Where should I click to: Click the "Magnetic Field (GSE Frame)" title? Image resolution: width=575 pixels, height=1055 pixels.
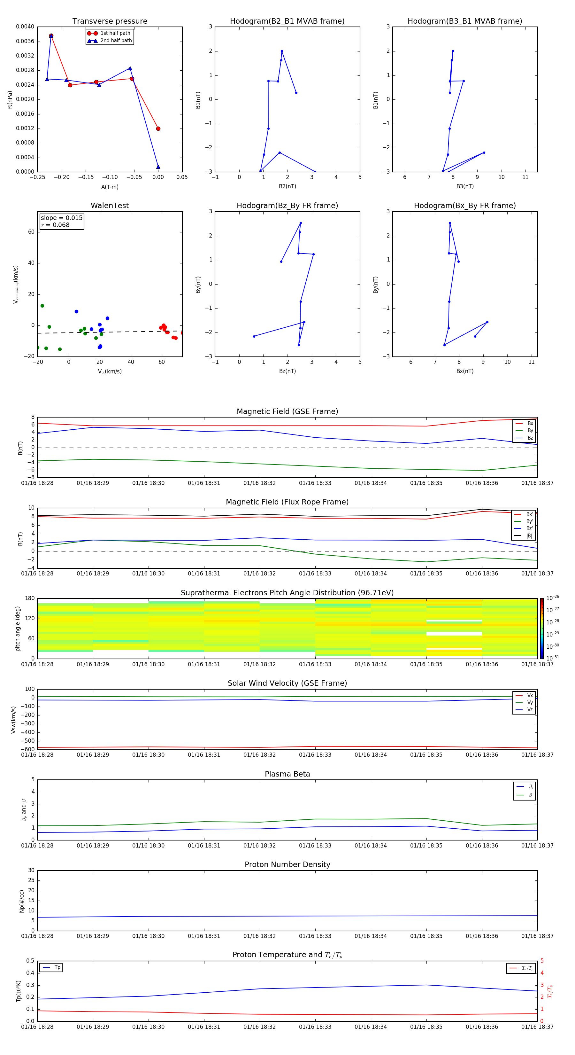pyautogui.click(x=287, y=411)
